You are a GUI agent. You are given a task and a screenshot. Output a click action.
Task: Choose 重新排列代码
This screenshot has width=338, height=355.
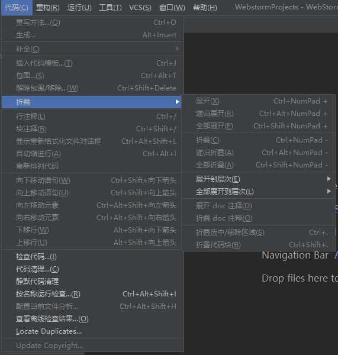(x=92, y=166)
